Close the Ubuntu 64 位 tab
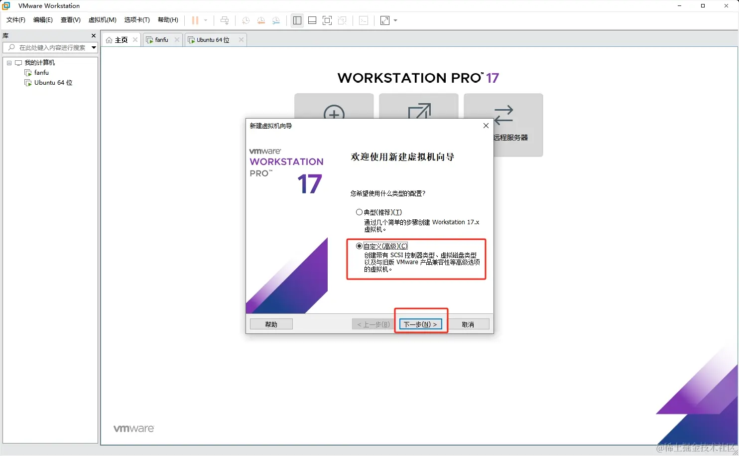The width and height of the screenshot is (739, 456). tap(241, 40)
